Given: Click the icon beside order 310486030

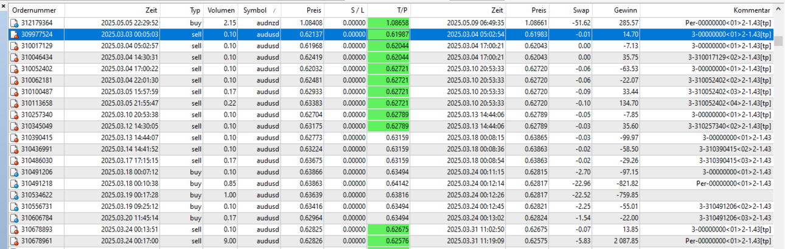Looking at the screenshot, I should click(15, 160).
